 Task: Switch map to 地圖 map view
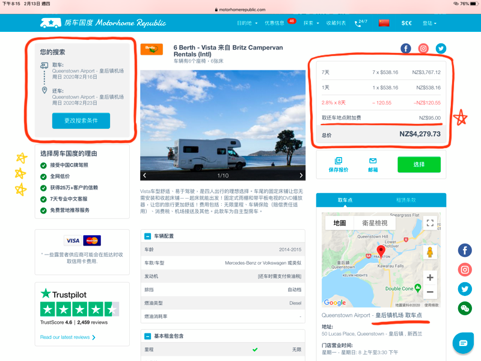coord(340,223)
